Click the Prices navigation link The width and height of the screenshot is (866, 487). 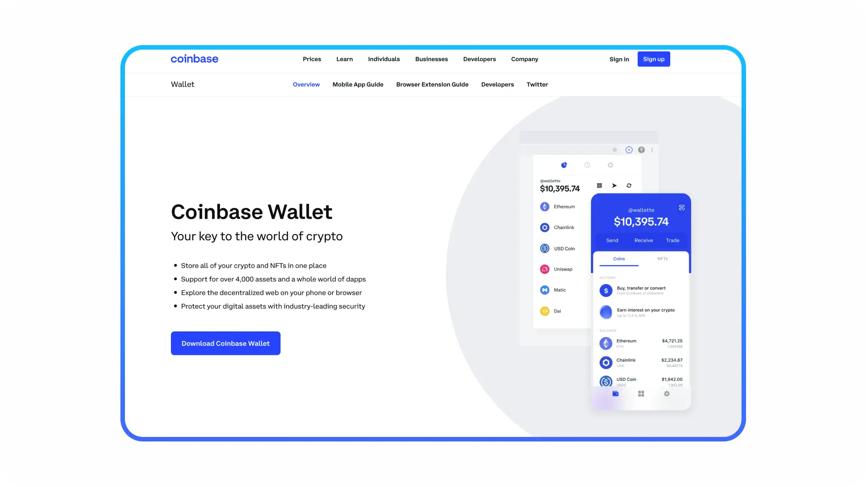pos(311,59)
